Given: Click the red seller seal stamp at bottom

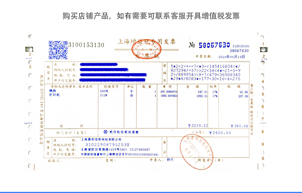Looking at the screenshot, I should tap(196, 152).
